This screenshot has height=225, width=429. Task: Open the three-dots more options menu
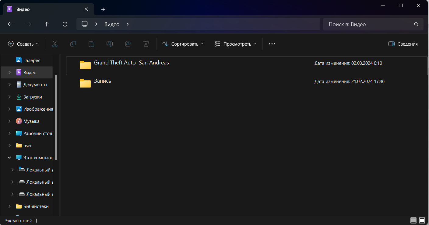pyautogui.click(x=272, y=44)
